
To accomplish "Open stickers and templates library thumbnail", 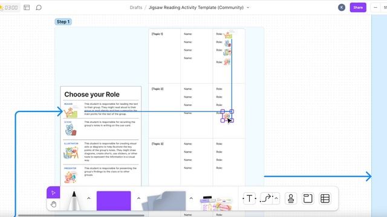I will pos(216,203).
